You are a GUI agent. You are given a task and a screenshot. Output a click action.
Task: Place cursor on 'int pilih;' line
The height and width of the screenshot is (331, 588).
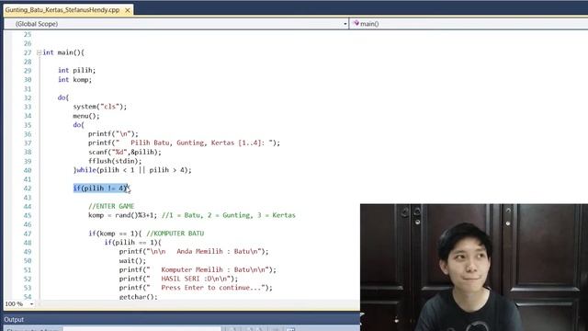tap(76, 71)
